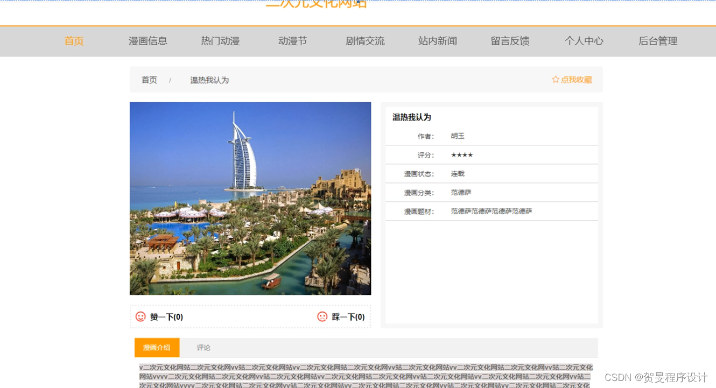Click the smiley face icon for 赞一下

pos(141,316)
